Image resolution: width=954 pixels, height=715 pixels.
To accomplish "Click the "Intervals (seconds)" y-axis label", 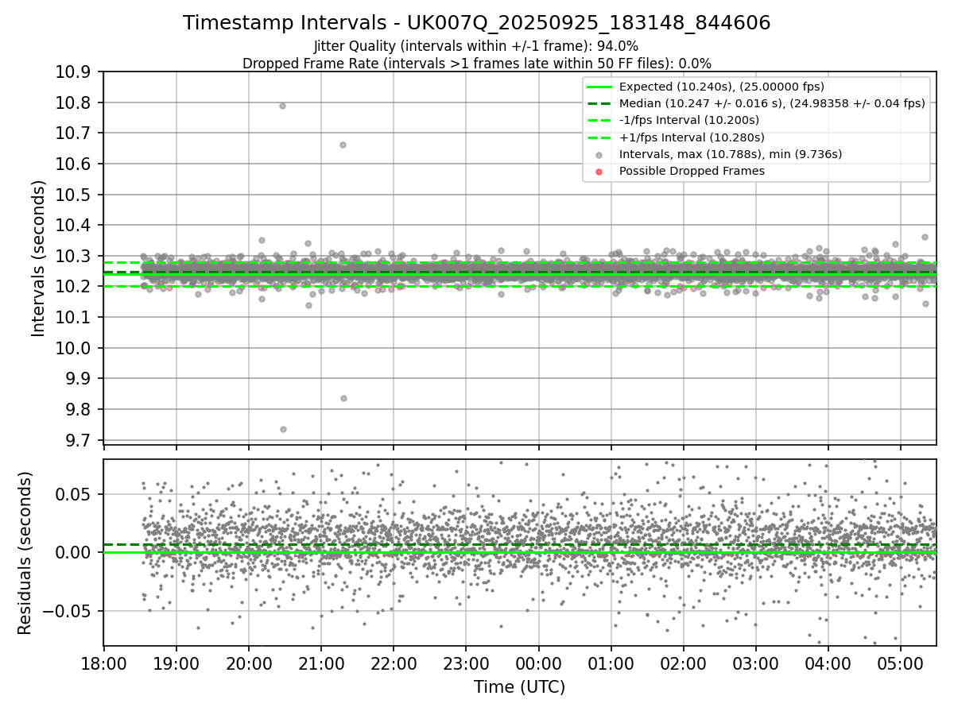I will 39,258.
